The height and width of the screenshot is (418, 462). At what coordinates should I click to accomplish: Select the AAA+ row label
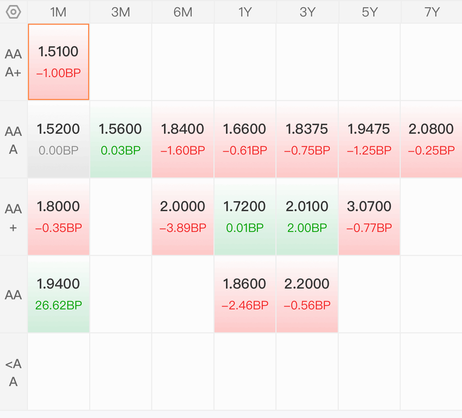tap(14, 62)
